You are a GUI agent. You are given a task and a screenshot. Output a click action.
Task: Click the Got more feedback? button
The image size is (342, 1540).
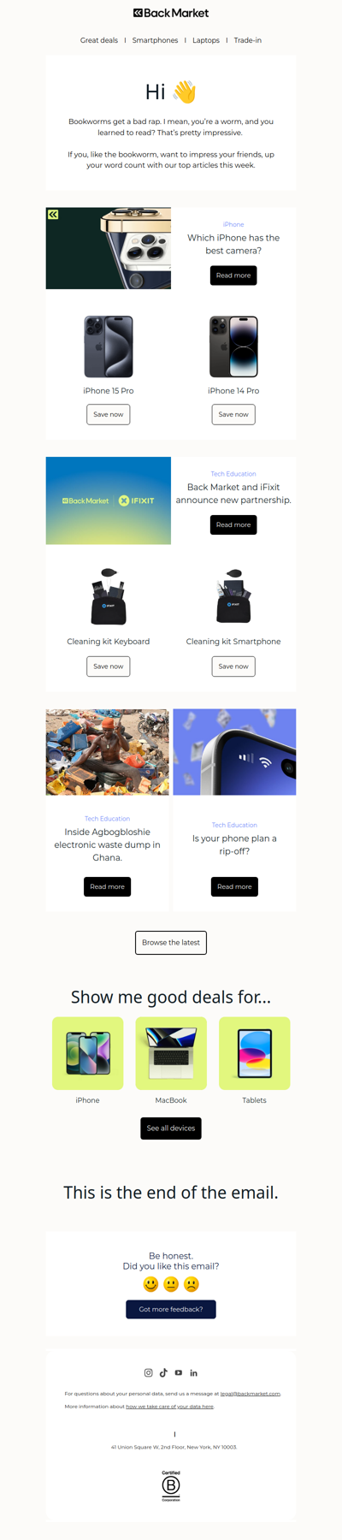[171, 1309]
